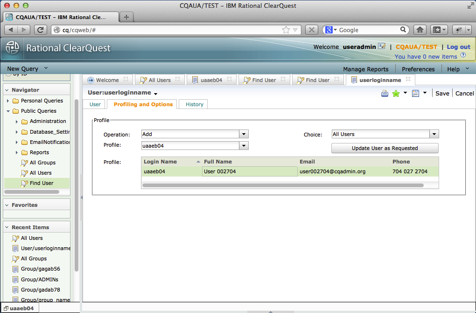
Task: Click Update User as Requested button
Action: click(x=385, y=148)
